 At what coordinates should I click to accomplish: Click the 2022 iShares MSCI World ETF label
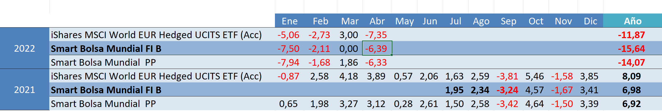[x=156, y=35]
